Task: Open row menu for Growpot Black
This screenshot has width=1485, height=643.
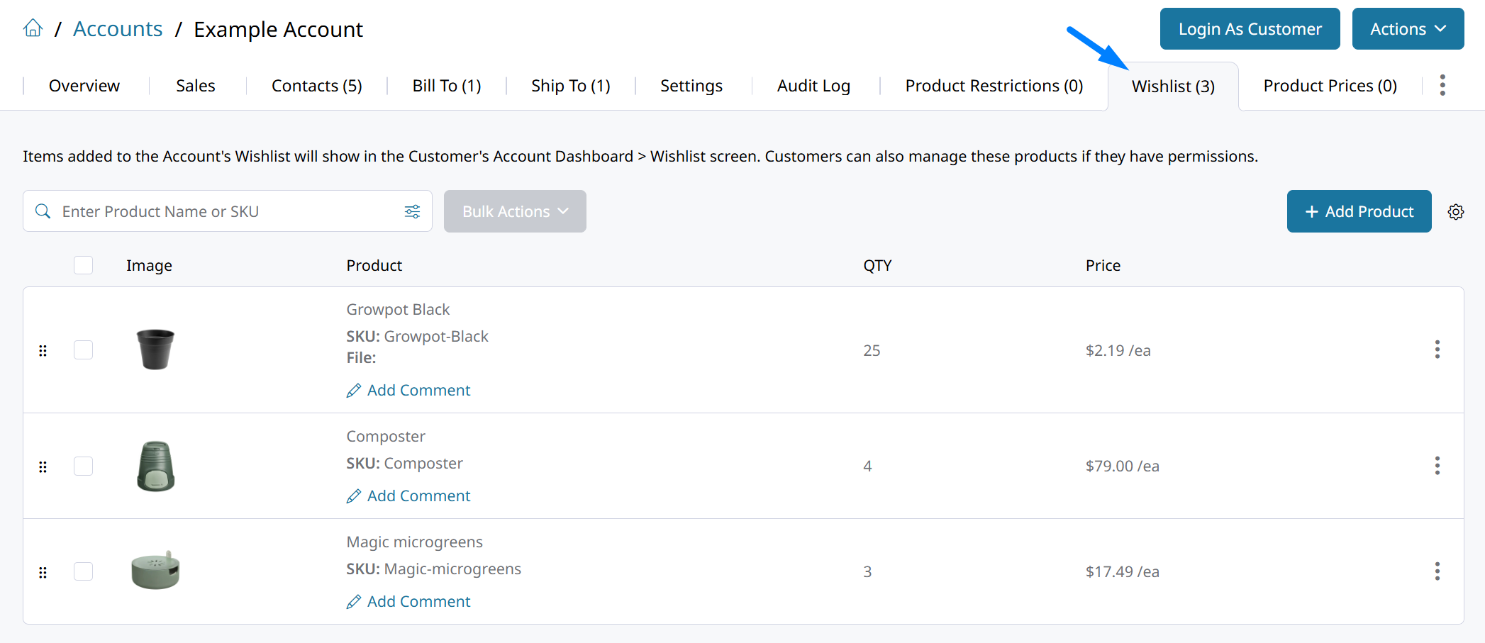Action: pyautogui.click(x=1437, y=350)
